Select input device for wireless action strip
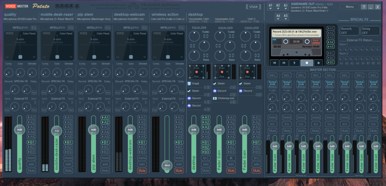Image resolution: width=386 pixels, height=186 pixels. click(168, 19)
